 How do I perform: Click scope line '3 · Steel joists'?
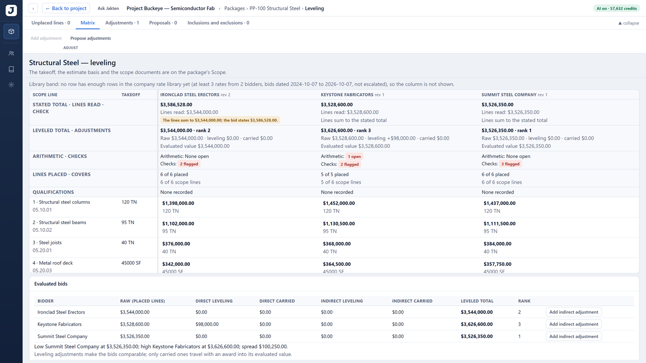pos(47,242)
